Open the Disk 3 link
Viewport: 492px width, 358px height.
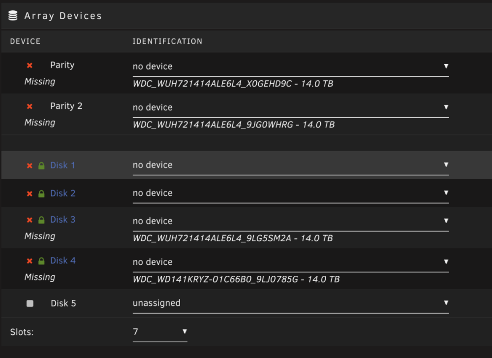(x=63, y=220)
